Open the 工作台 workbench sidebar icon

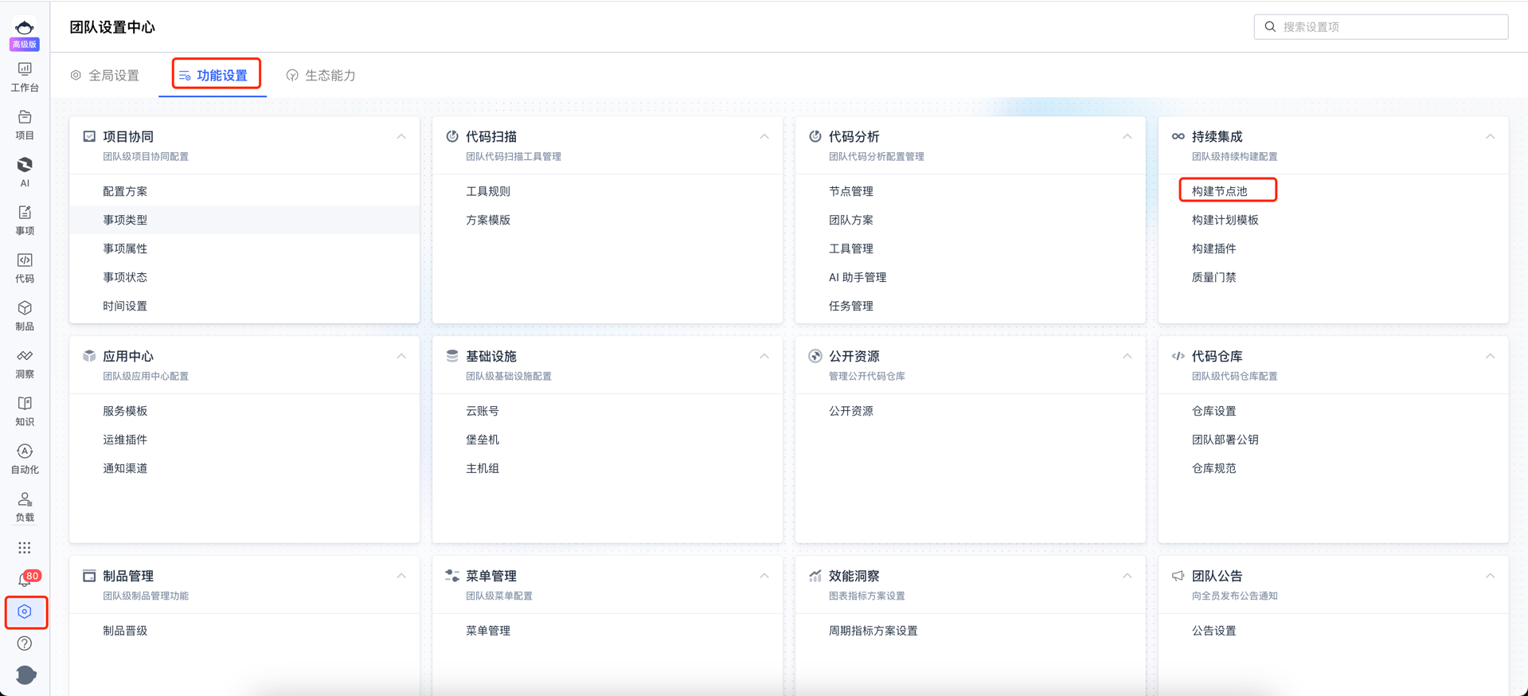[x=25, y=76]
